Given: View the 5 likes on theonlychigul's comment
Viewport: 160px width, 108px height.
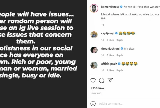Looking at the screenshot, I should (110, 55).
